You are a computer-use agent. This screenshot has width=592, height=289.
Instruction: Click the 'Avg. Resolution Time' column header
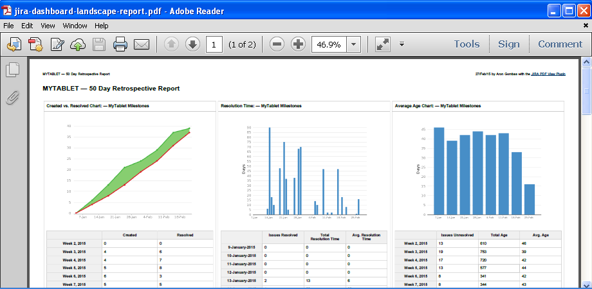[366, 237]
